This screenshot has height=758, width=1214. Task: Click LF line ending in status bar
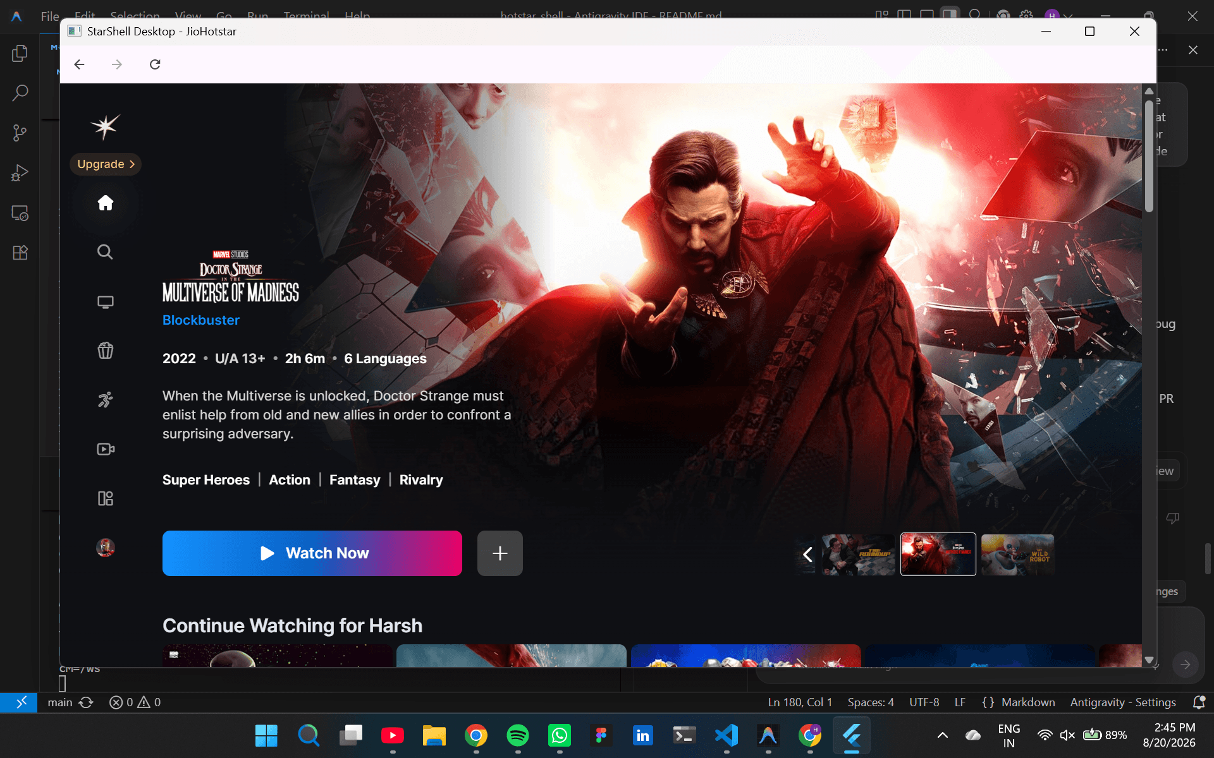pos(960,702)
